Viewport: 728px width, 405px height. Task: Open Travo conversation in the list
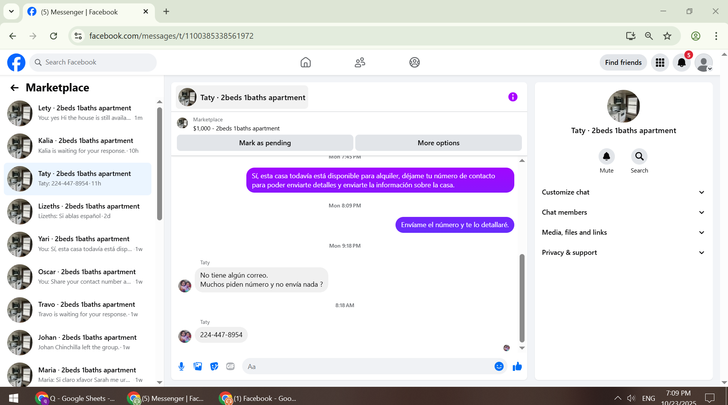[77, 310]
